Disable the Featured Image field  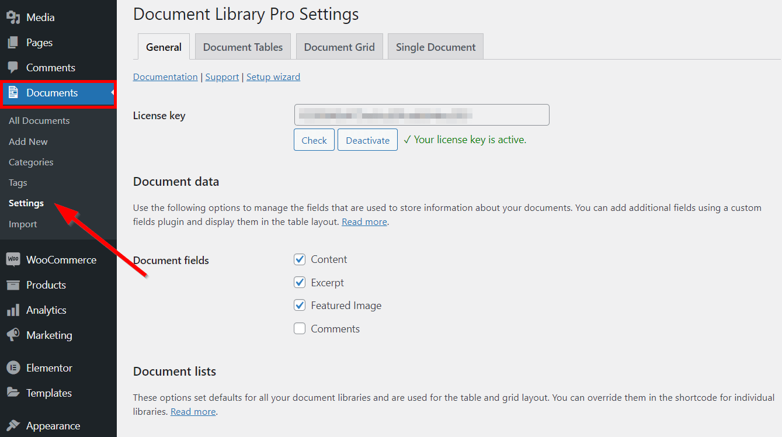click(300, 305)
